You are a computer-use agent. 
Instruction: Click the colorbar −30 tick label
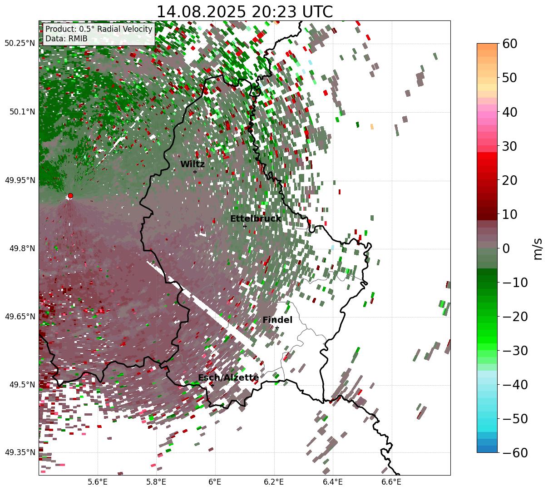pyautogui.click(x=514, y=350)
